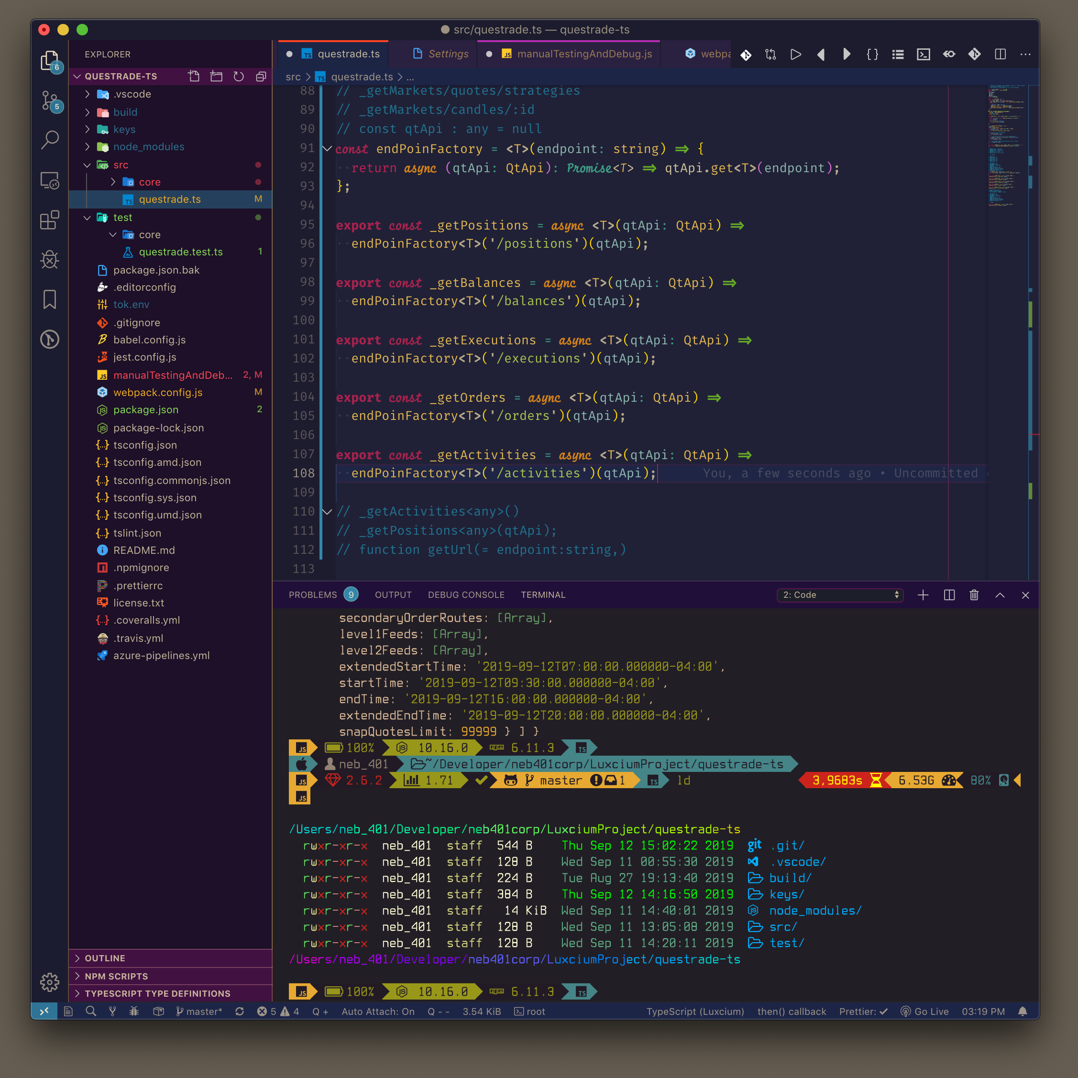Switch to the DEBUG CONSOLE panel tab
This screenshot has height=1078, width=1078.
(x=466, y=595)
